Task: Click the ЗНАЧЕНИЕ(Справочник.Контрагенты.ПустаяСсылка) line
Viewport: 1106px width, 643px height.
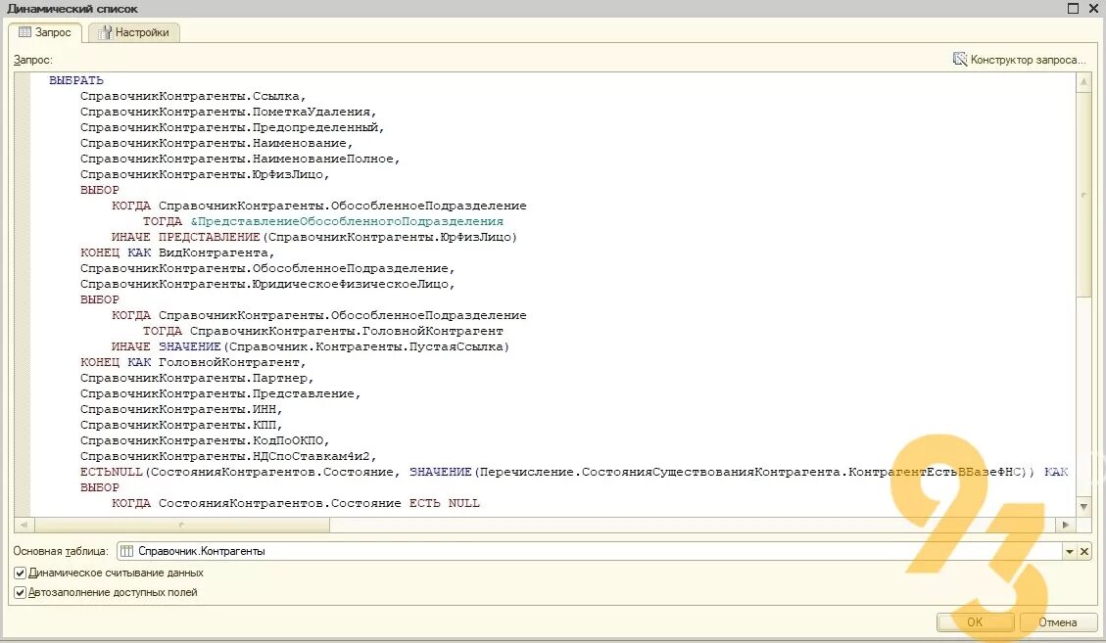Action: pos(333,346)
